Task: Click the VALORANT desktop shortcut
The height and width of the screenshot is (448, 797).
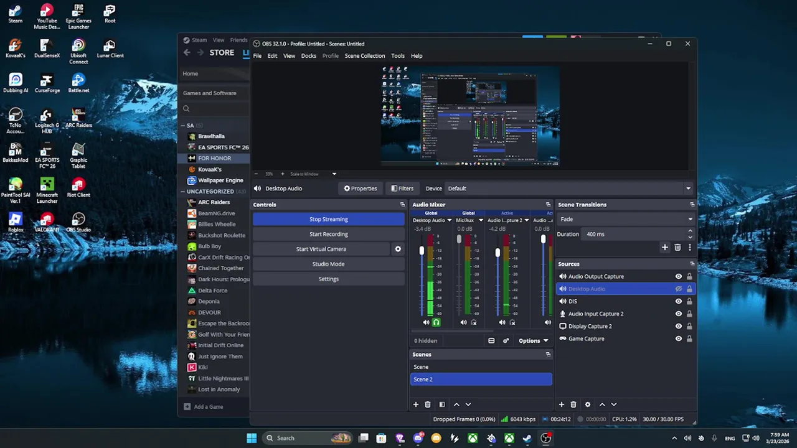Action: [47, 222]
